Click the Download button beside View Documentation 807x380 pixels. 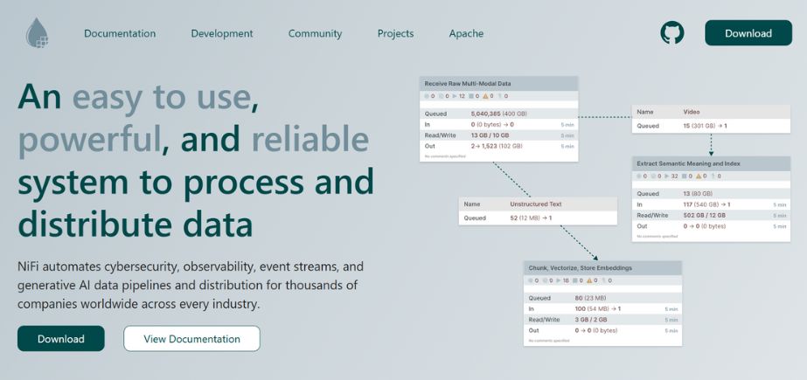[x=60, y=339]
